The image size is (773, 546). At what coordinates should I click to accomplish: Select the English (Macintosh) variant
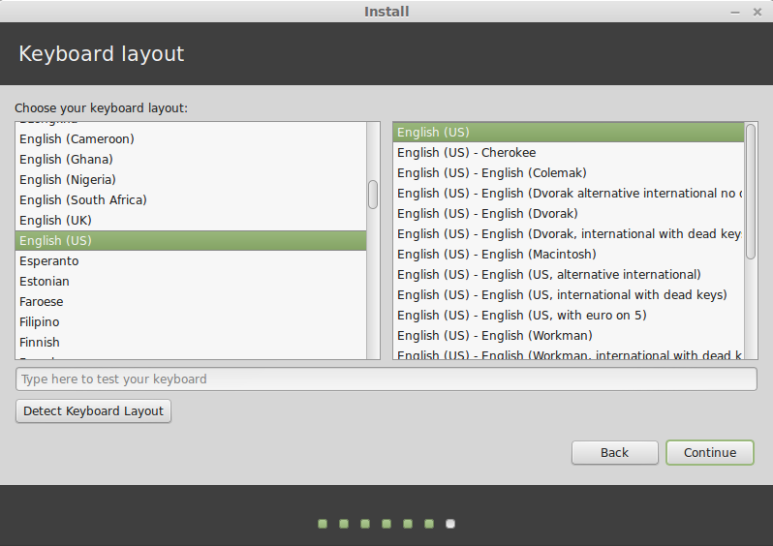[x=569, y=254]
